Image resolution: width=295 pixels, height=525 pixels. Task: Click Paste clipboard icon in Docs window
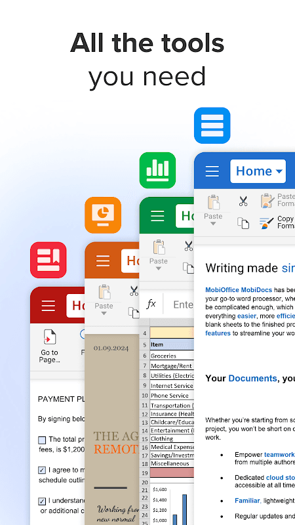(x=214, y=202)
